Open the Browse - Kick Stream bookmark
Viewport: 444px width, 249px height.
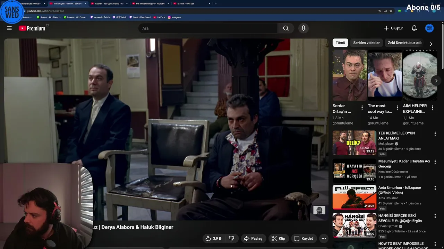pyautogui.click(x=75, y=17)
